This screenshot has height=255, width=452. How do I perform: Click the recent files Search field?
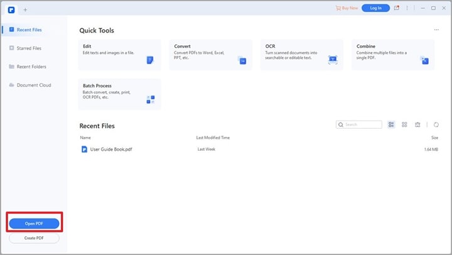[362, 124]
